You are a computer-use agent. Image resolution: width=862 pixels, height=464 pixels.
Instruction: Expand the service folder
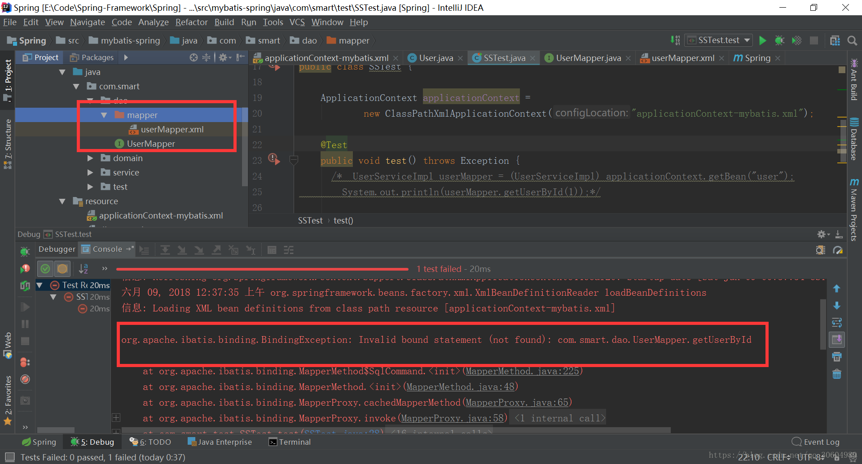[90, 173]
